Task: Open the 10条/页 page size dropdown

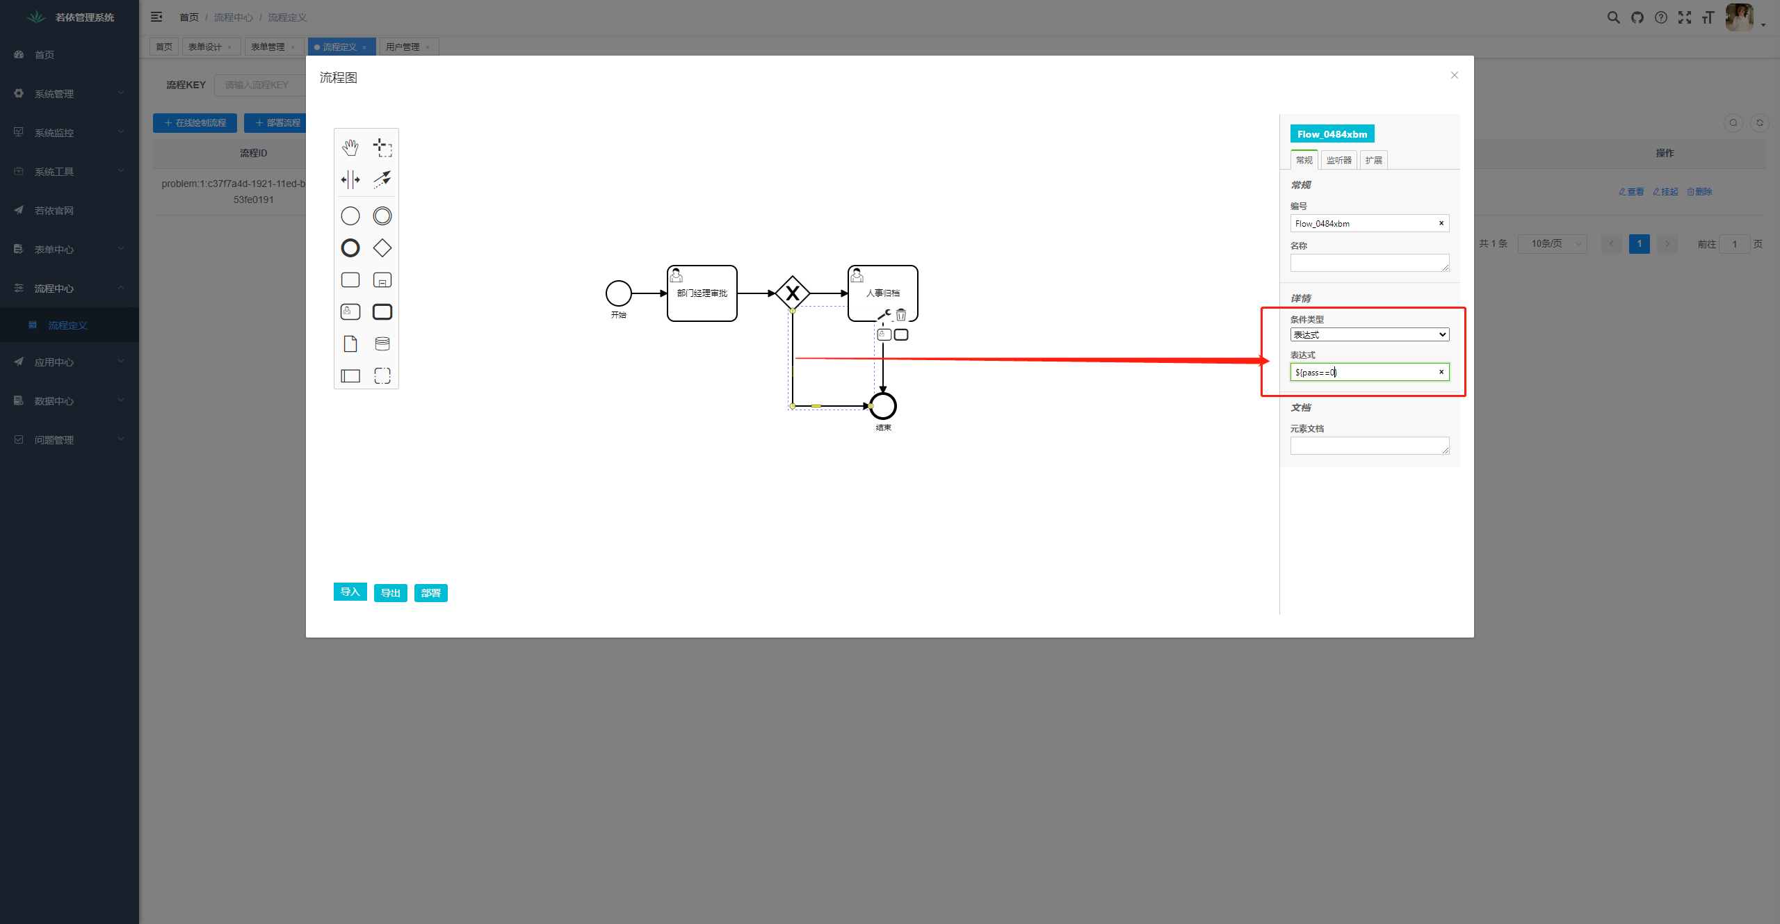Action: 1553,243
